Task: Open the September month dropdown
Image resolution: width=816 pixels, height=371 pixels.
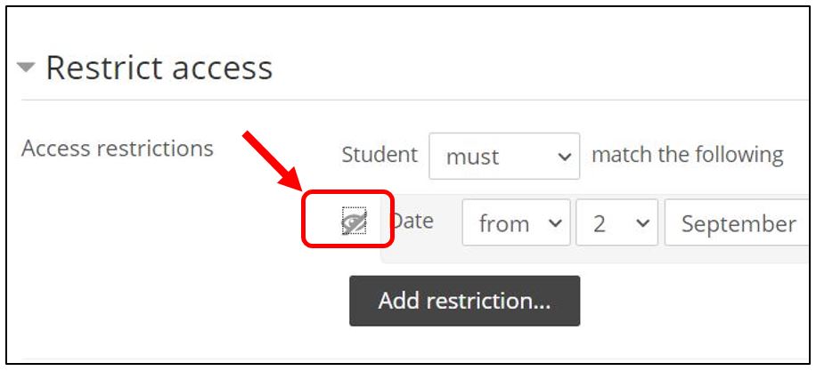Action: coord(739,222)
